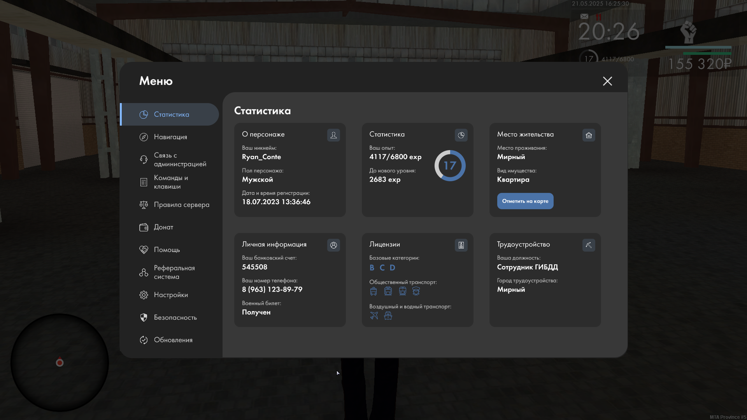Image resolution: width=747 pixels, height=420 pixels.
Task: Click the profile icon in О персонаже card
Action: pos(333,135)
